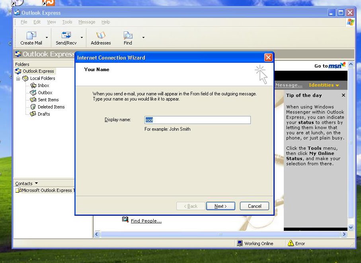361x263 pixels.
Task: Open the Edit menu
Action: click(37, 22)
